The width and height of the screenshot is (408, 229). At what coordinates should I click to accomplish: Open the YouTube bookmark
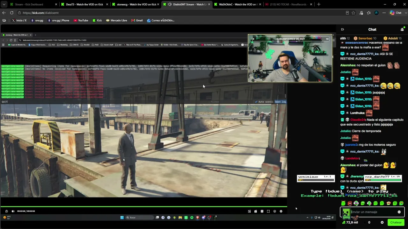[x=81, y=20]
